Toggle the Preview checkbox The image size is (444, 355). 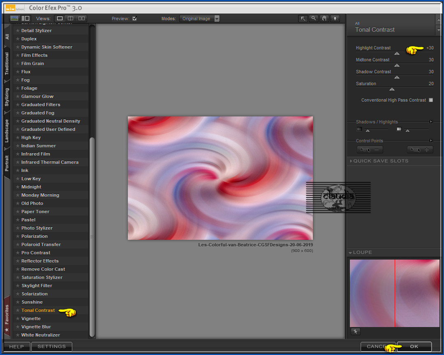[x=134, y=19]
